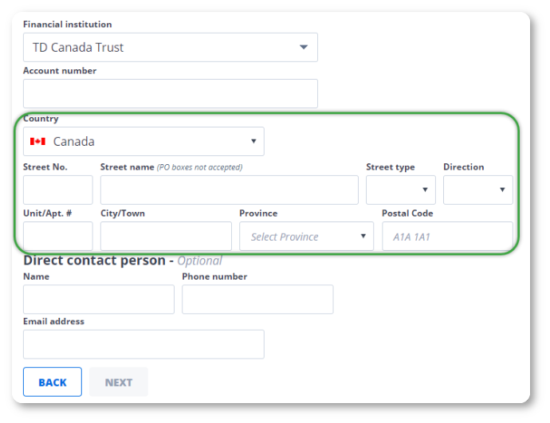
Task: Focus the Account number field
Action: [171, 93]
